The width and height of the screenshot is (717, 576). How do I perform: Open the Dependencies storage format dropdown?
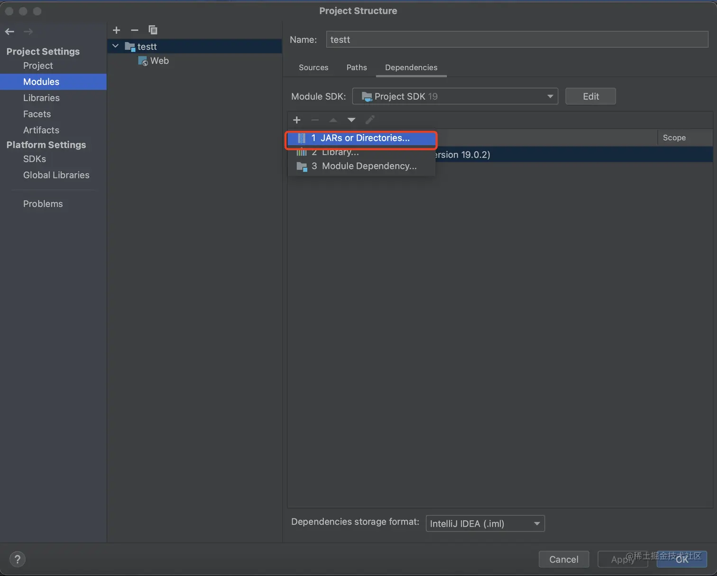tap(485, 523)
